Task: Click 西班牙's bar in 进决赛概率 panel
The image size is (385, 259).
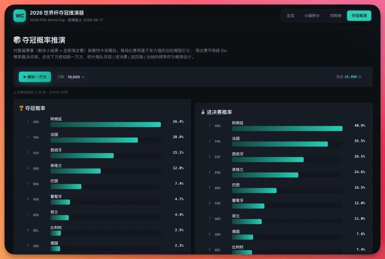Action: coord(268,160)
